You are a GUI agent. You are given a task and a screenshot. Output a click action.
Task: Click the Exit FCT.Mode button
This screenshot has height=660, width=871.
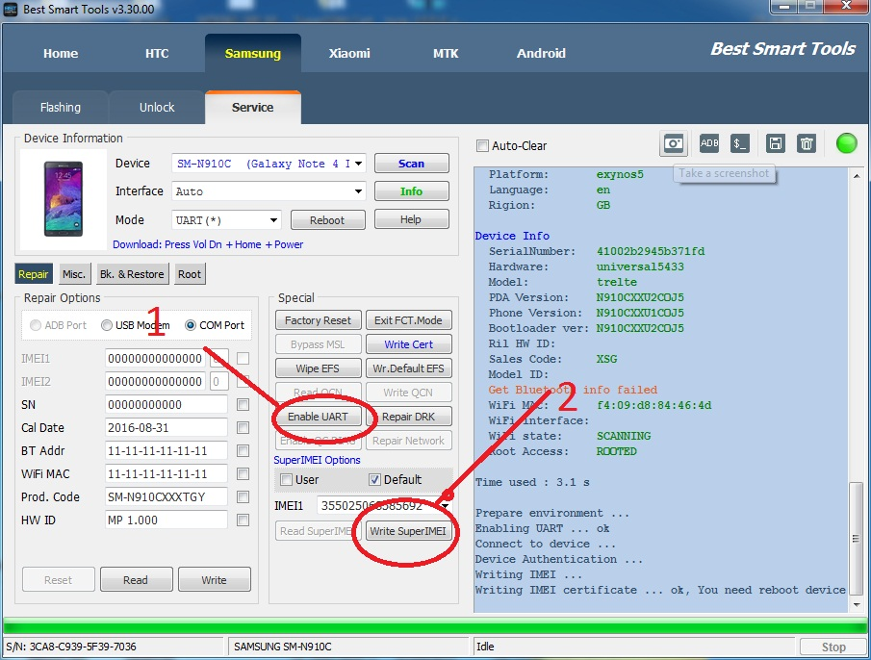pyautogui.click(x=408, y=320)
